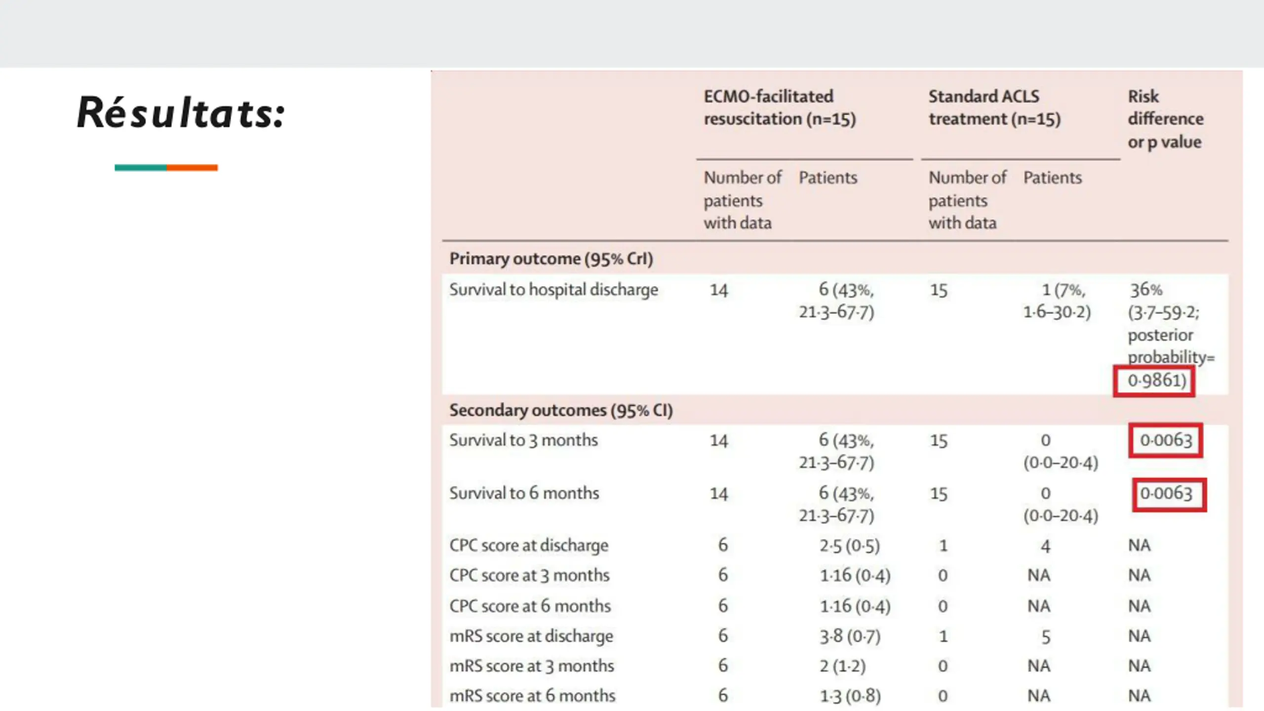This screenshot has width=1264, height=711.
Task: Click the CPC score at 3 months label
Action: (529, 575)
